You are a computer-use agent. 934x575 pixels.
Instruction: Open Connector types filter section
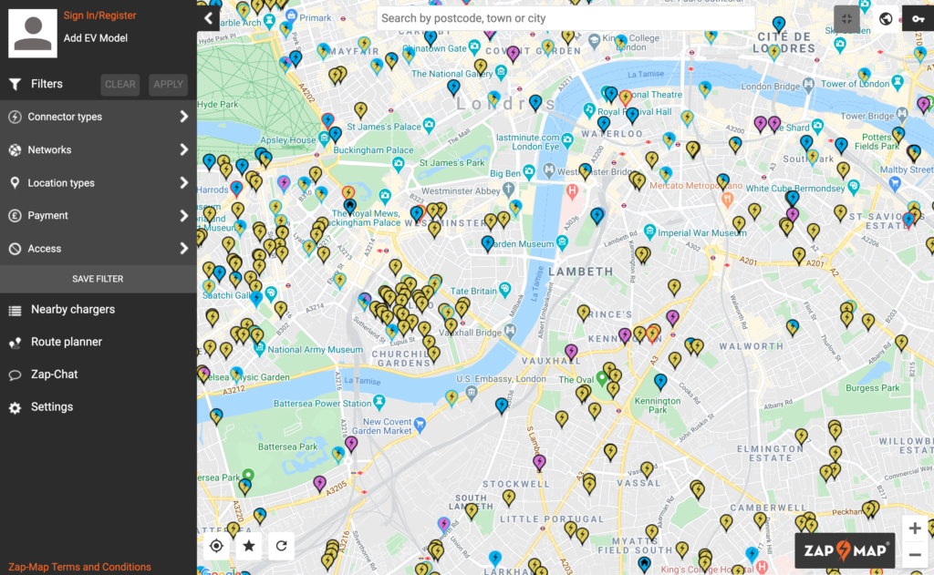[x=99, y=117]
